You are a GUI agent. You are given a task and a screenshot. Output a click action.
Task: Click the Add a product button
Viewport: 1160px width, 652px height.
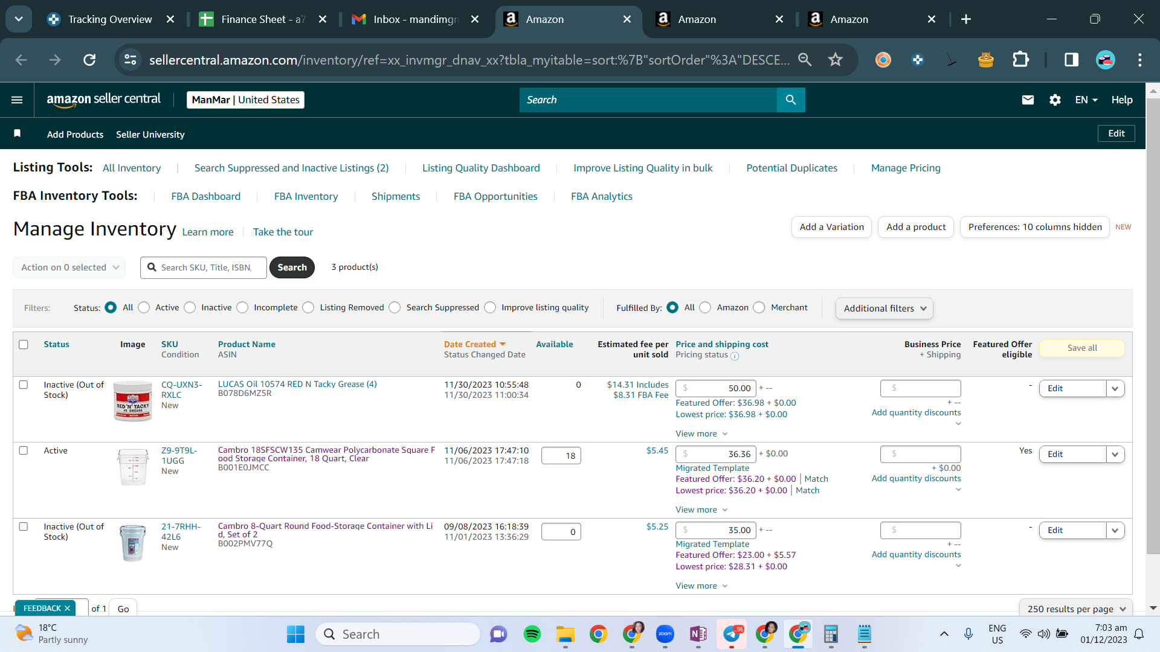pos(916,227)
